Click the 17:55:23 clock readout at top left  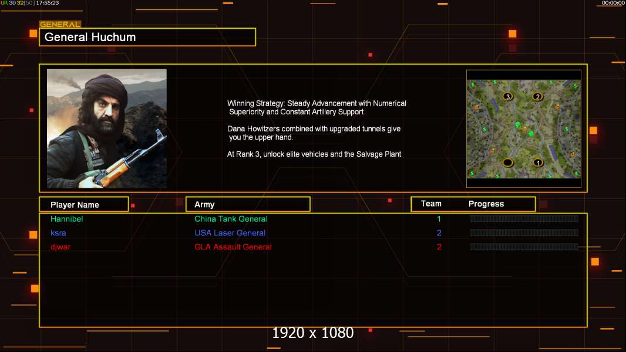point(47,3)
